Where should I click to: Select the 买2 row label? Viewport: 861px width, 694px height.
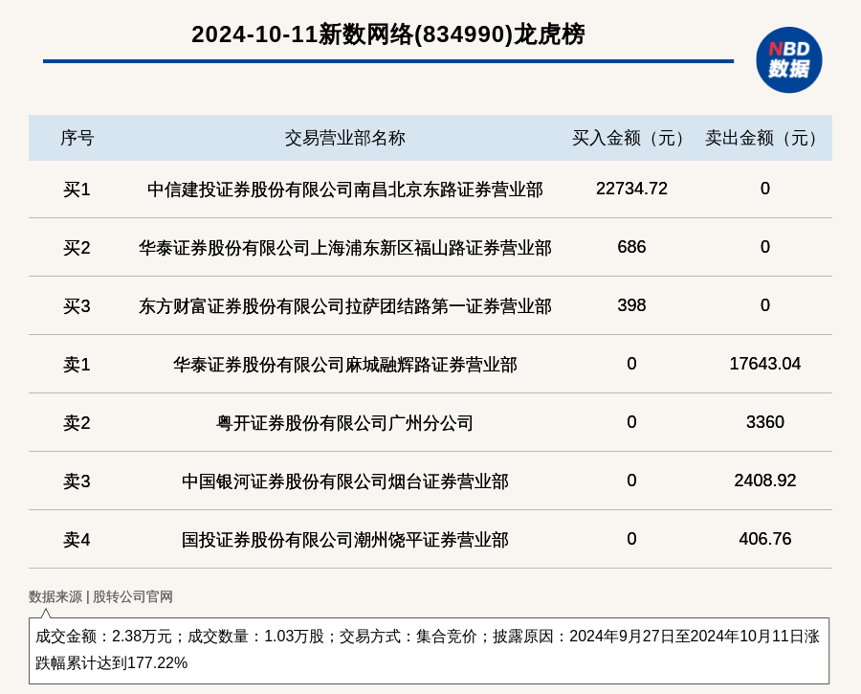pyautogui.click(x=77, y=248)
